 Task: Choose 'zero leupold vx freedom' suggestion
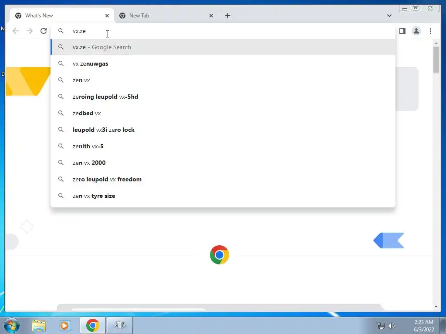point(223,179)
